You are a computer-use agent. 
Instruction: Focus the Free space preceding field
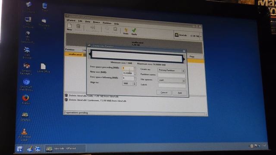pos(128,68)
